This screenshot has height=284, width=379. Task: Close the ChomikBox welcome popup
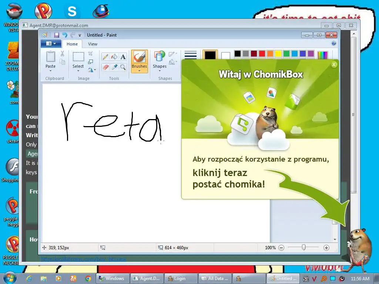[334, 64]
